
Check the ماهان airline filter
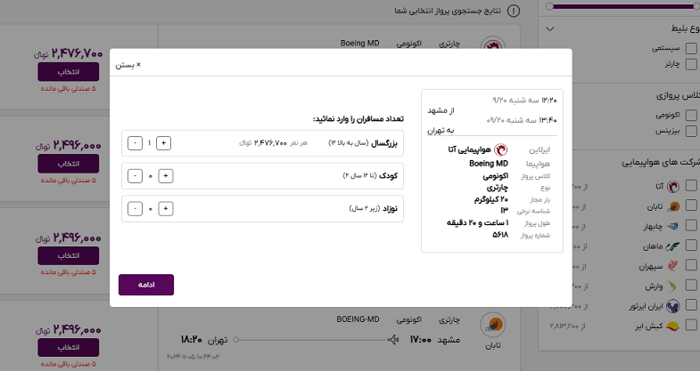(691, 246)
